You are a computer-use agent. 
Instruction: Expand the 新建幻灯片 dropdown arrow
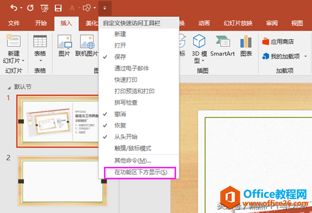(23, 60)
